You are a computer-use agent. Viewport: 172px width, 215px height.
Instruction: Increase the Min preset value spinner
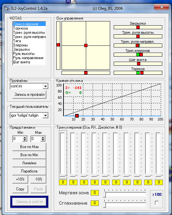[x=25, y=138]
